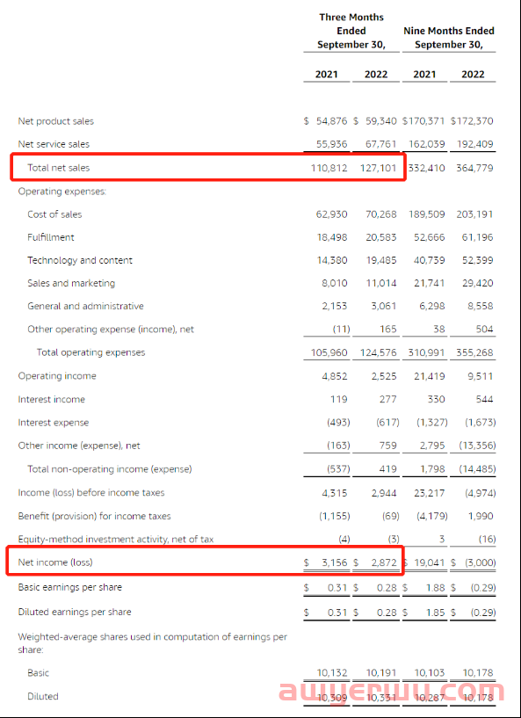Image resolution: width=521 pixels, height=718 pixels.
Task: Click the value 21,419
Action: click(430, 376)
